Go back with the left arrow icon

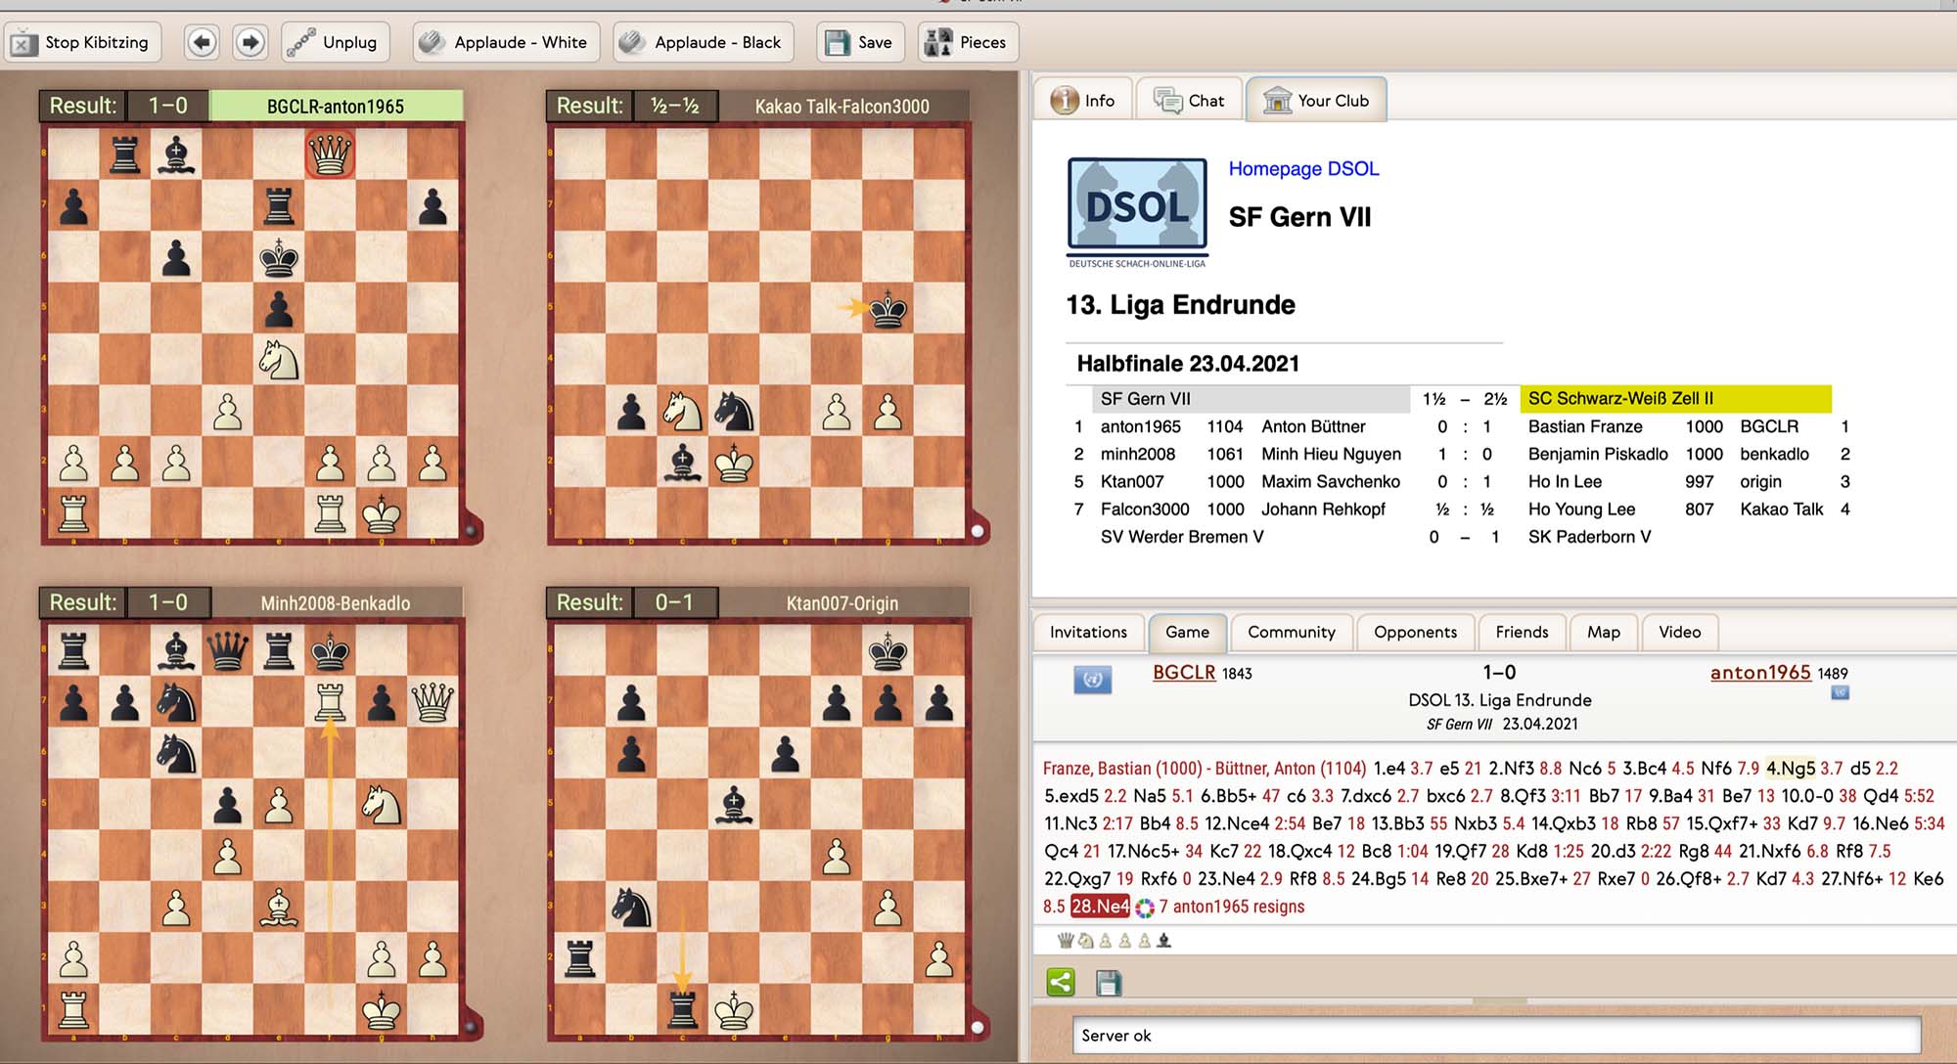tap(202, 42)
